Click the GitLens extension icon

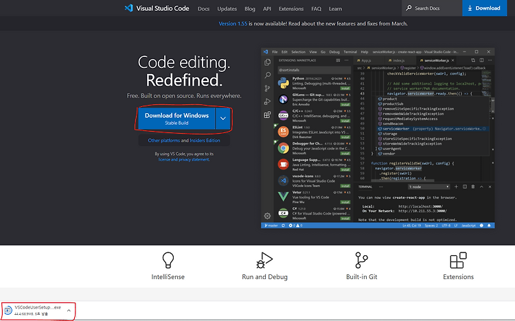click(x=283, y=99)
